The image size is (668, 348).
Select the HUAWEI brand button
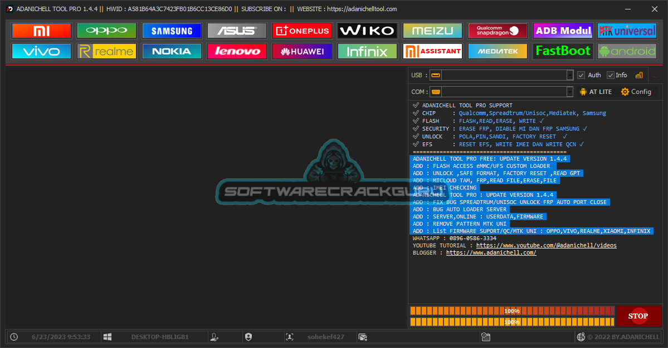pos(302,51)
